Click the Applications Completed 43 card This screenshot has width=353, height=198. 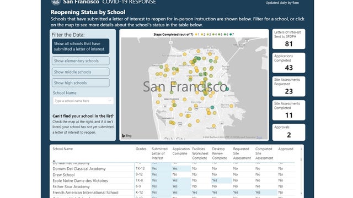click(x=288, y=63)
